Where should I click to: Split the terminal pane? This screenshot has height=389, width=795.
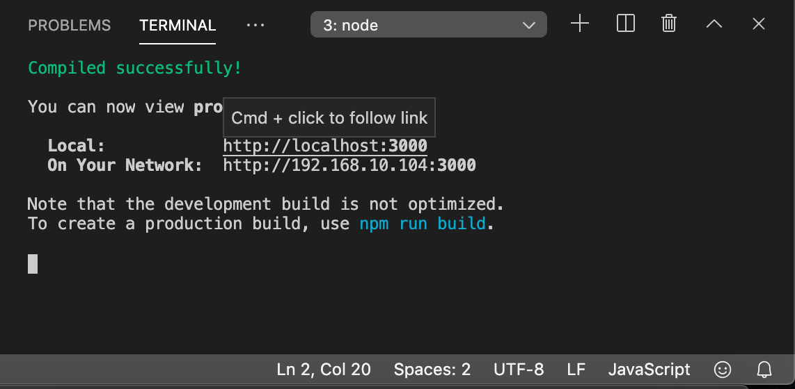[x=626, y=24]
